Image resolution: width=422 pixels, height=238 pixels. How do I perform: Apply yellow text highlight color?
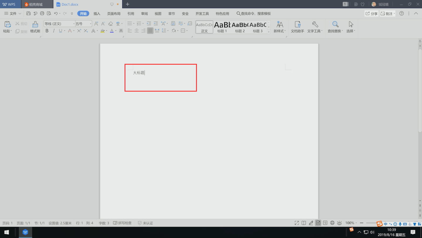103,31
